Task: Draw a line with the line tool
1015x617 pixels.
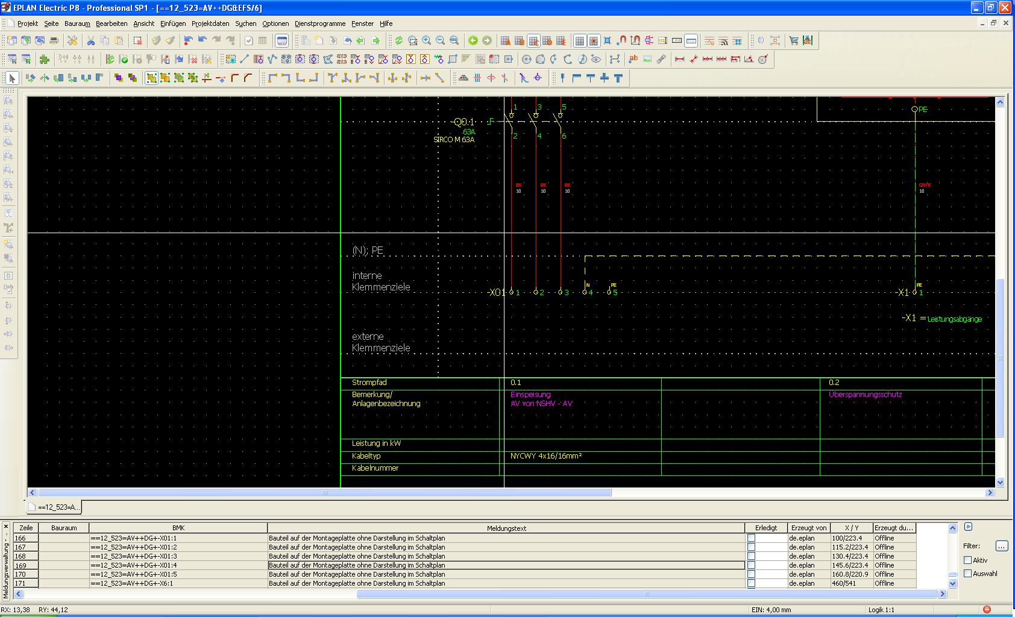Action: point(244,59)
